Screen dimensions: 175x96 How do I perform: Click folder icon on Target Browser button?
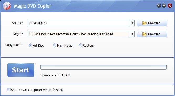(144, 34)
